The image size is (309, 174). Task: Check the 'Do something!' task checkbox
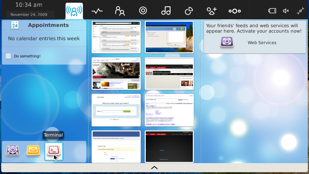[8, 56]
